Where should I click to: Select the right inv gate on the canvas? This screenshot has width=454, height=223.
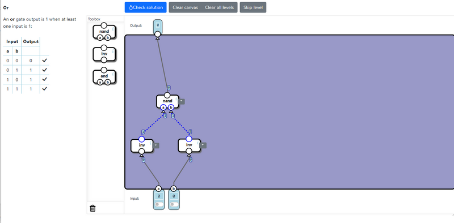tap(189, 145)
